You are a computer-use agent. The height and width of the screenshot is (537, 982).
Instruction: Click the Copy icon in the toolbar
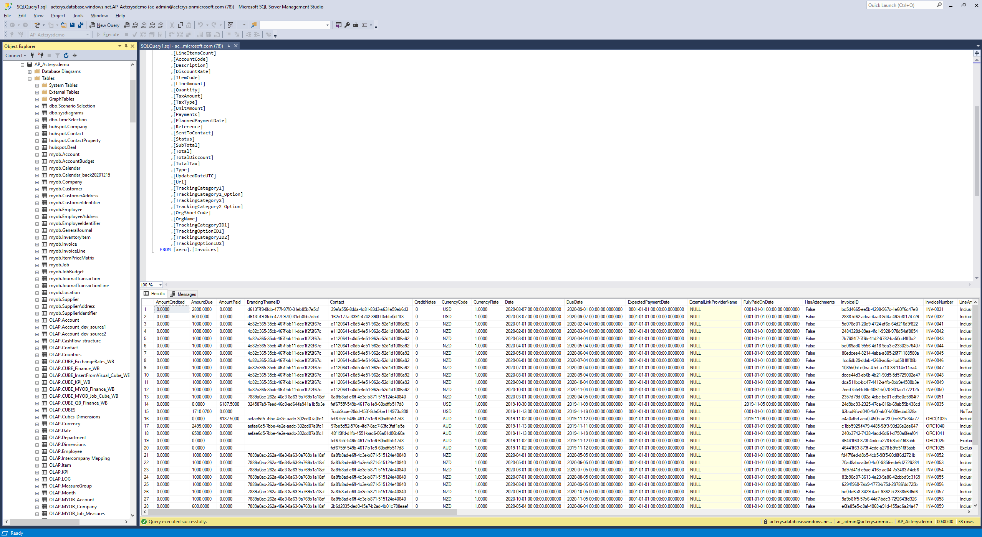click(x=181, y=25)
